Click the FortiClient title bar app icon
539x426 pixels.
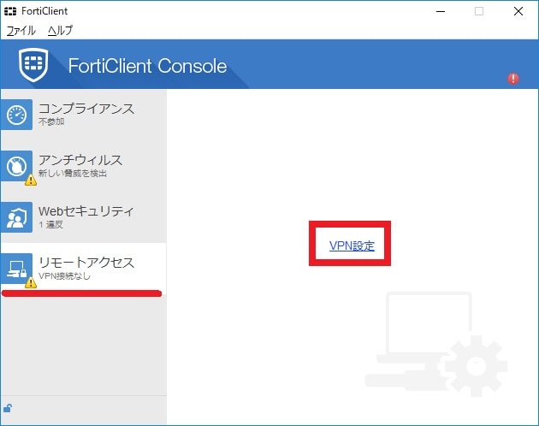10,11
